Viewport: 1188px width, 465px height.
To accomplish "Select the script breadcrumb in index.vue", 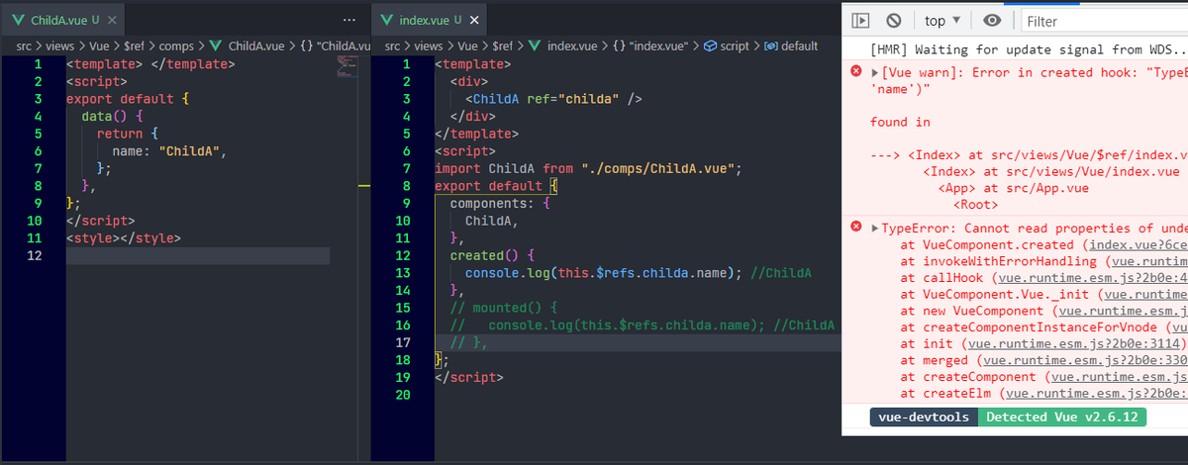I will click(726, 46).
